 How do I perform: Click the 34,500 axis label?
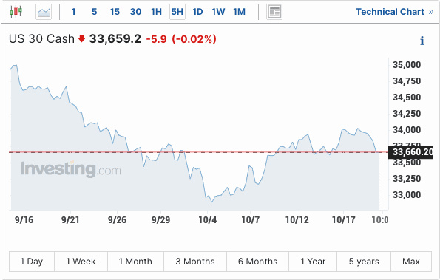tap(407, 98)
